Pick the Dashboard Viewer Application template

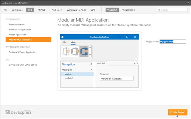click(x=22, y=52)
